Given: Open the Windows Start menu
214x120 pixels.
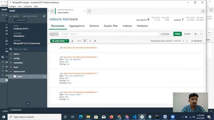Looking at the screenshot, I should click(4, 117).
